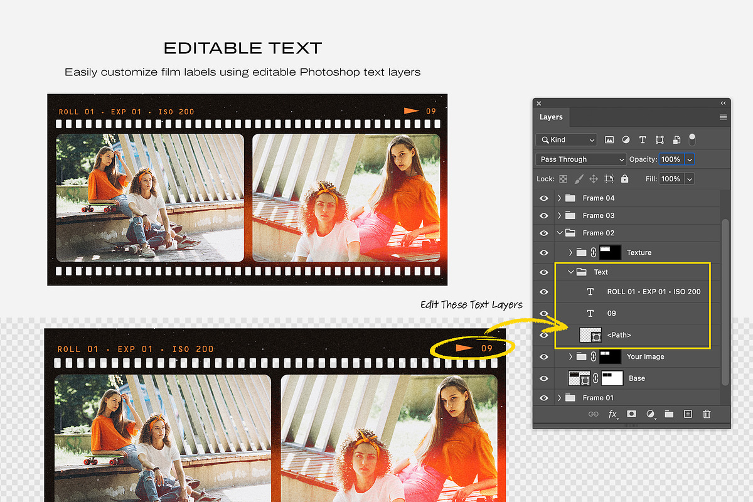Collapse the Frame 02 group

(559, 233)
